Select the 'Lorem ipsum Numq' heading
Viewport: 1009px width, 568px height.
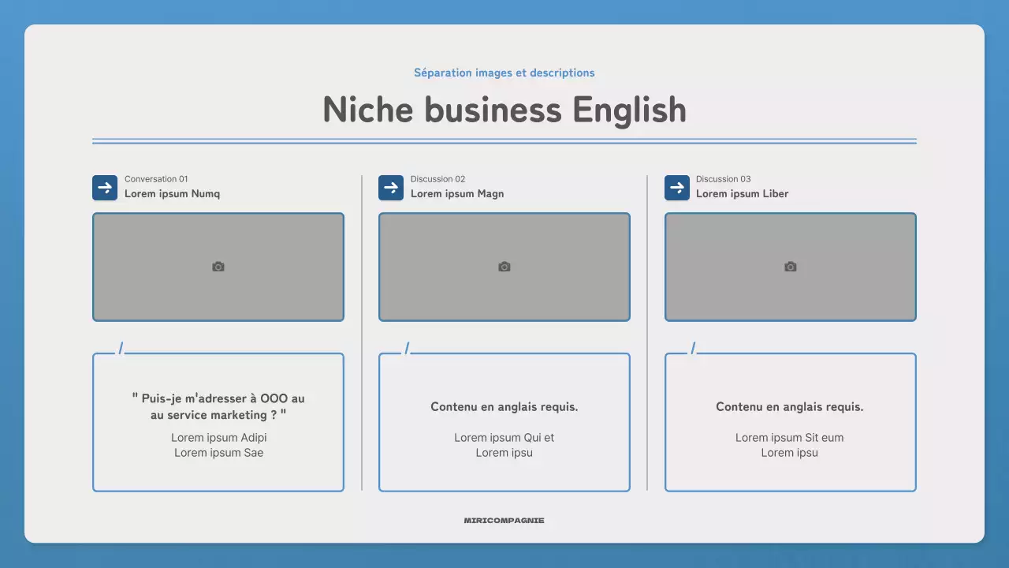tap(172, 194)
